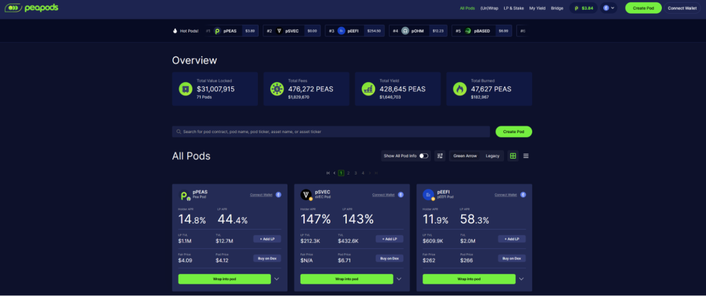Click Ethereum icon on pEEFI card
The image size is (706, 296).
coord(523,195)
